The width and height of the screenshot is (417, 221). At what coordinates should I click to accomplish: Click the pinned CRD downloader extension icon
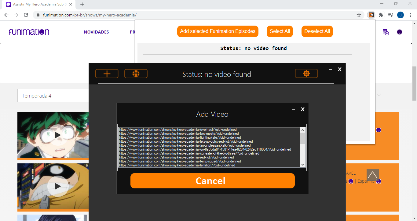pos(371,15)
